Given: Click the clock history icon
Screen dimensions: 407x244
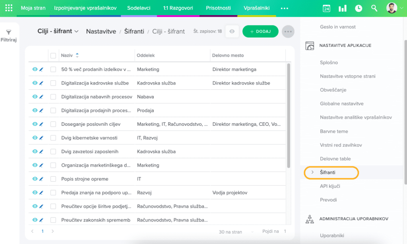Looking at the screenshot, I should (359, 8).
